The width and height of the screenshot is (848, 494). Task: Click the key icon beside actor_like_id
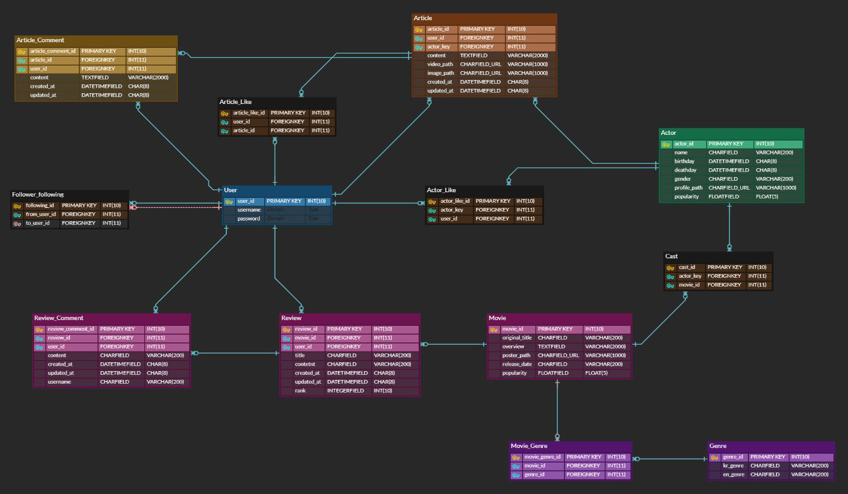point(433,202)
